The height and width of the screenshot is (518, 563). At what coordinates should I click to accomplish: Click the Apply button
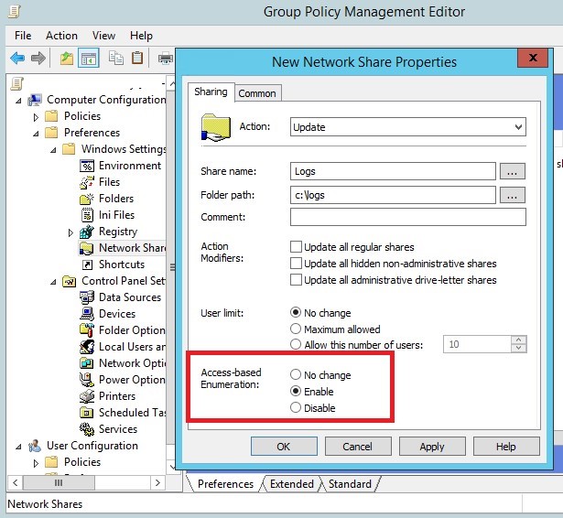pos(431,447)
